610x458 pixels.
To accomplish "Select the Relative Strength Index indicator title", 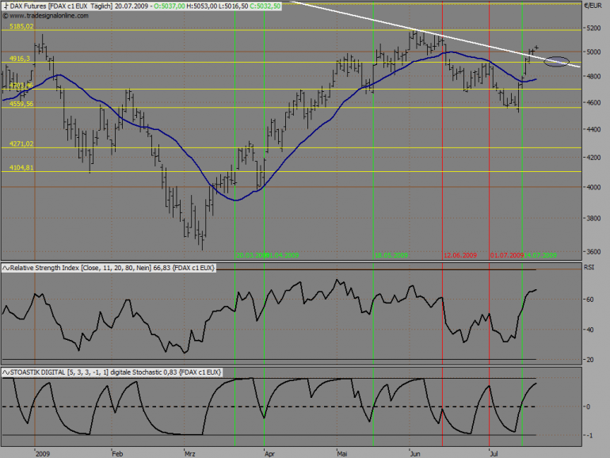I will (x=112, y=268).
